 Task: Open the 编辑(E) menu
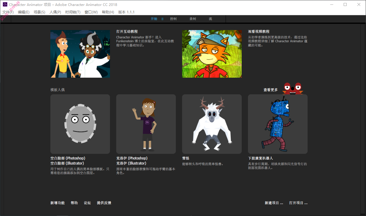pos(24,12)
